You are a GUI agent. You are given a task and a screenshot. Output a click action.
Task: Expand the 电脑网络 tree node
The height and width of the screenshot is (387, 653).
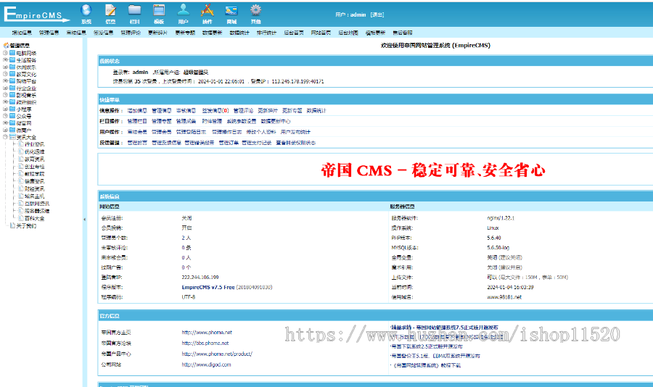(x=5, y=53)
